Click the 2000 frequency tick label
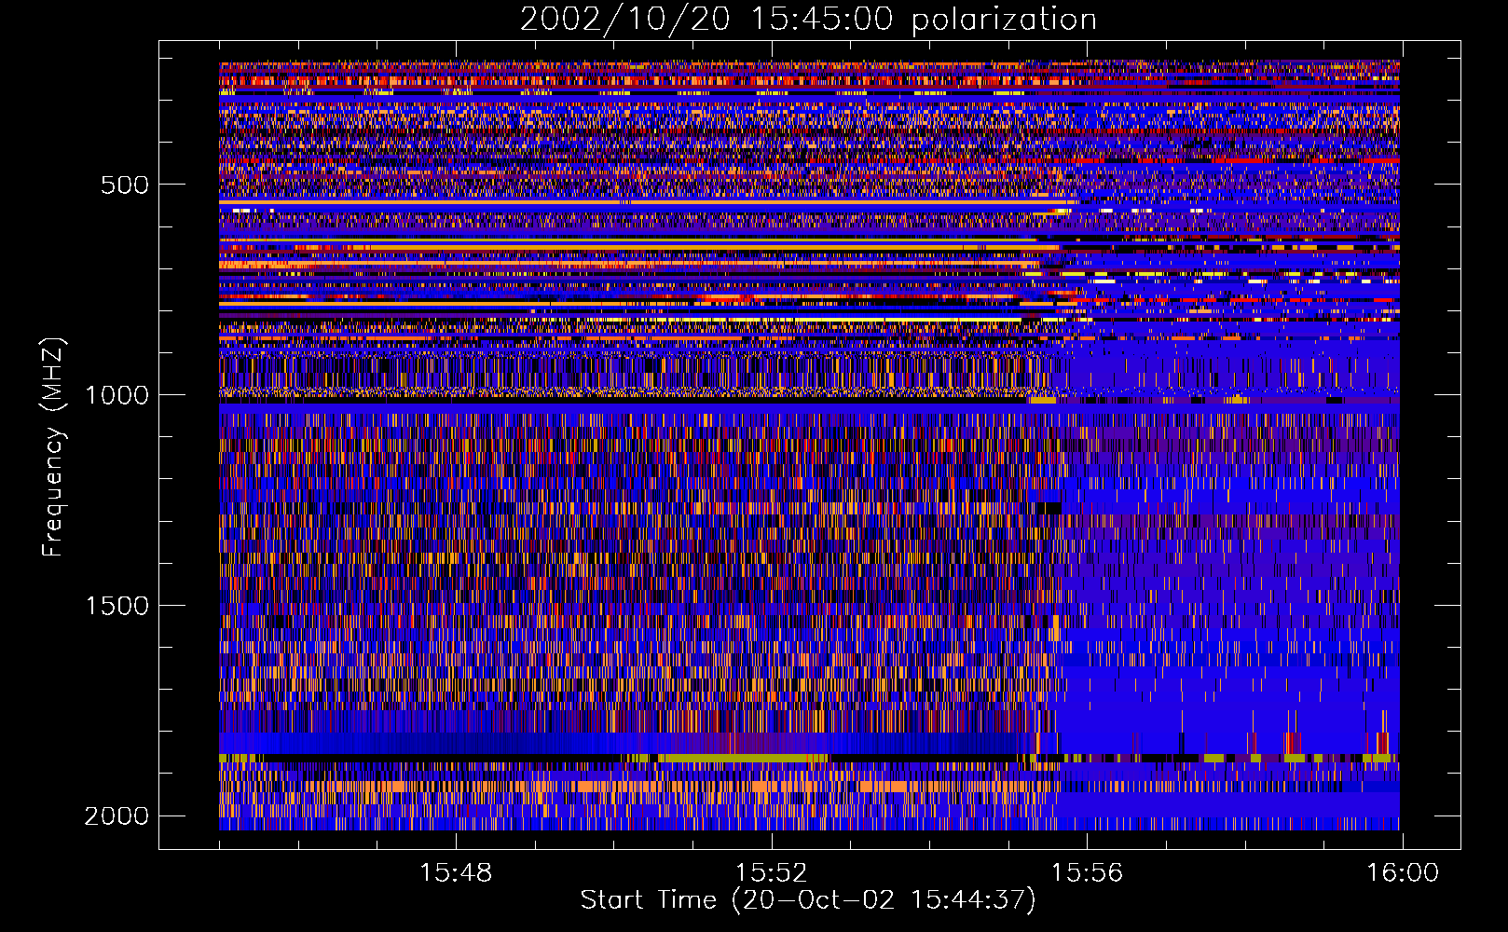The height and width of the screenshot is (932, 1508). (x=117, y=816)
